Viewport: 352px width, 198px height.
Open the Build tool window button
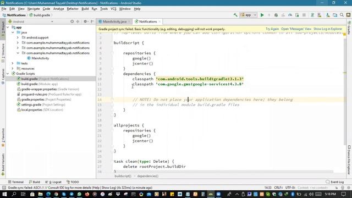coord(34,182)
